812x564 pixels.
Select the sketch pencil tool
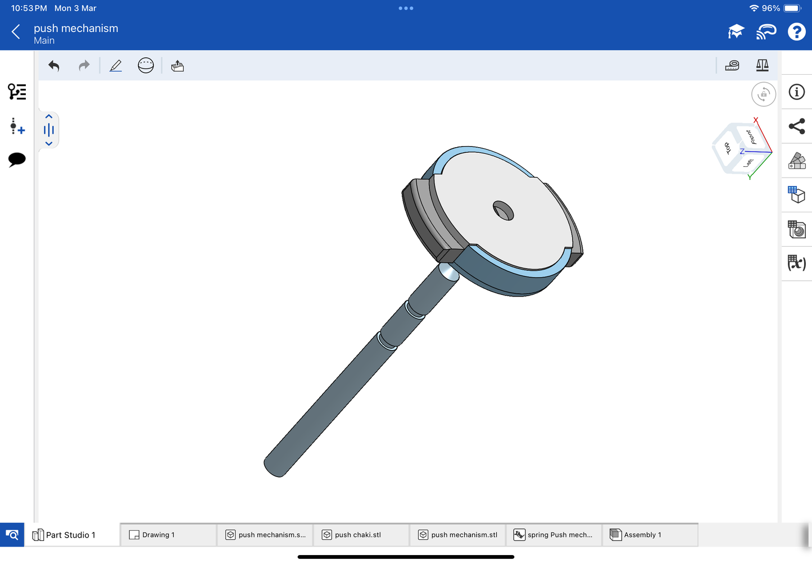[116, 66]
